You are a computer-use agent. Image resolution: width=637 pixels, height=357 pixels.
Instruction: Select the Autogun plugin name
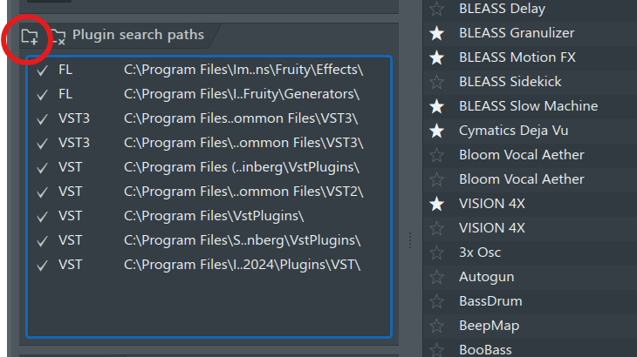pyautogui.click(x=487, y=277)
